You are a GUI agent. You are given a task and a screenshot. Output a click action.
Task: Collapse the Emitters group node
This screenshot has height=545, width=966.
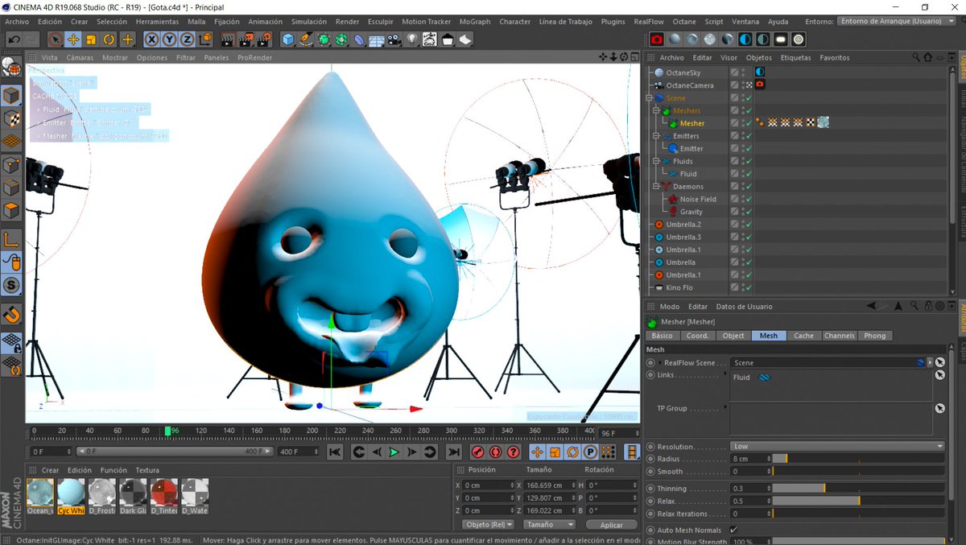click(x=656, y=136)
